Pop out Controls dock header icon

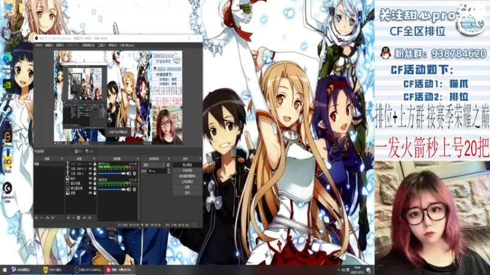point(200,159)
